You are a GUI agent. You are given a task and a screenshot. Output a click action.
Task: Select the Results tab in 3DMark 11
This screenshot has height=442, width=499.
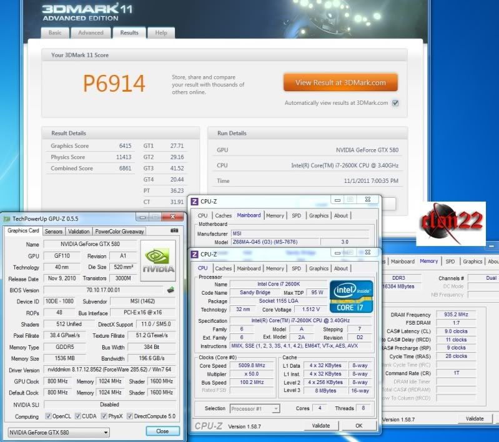point(129,32)
